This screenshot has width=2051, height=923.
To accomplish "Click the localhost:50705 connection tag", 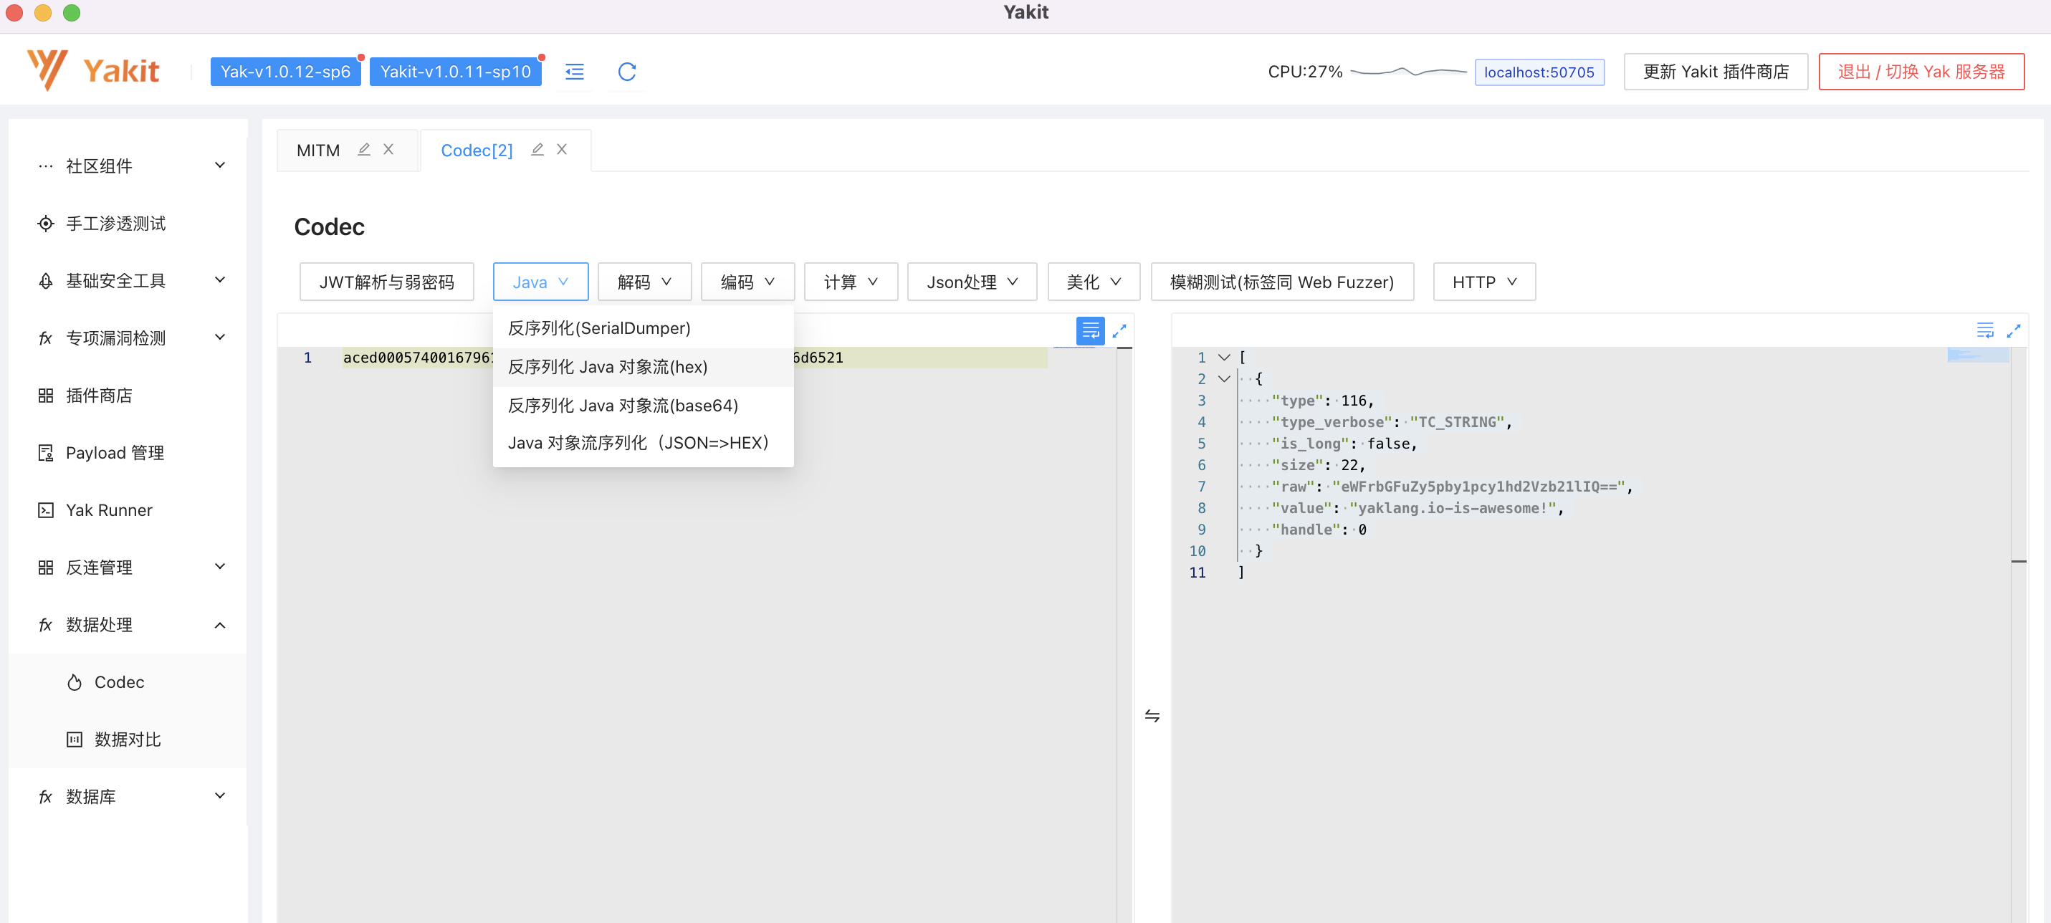I will [1538, 72].
